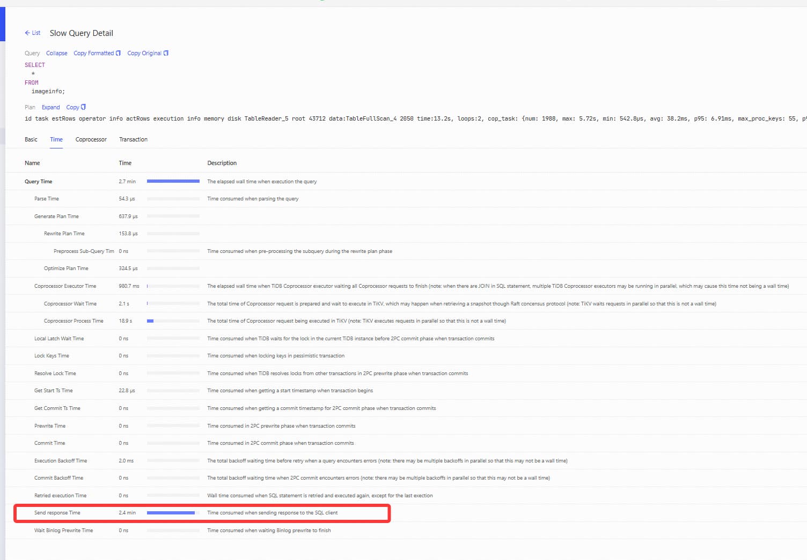The image size is (807, 560).
Task: Switch to the Basic tab
Action: 31,139
